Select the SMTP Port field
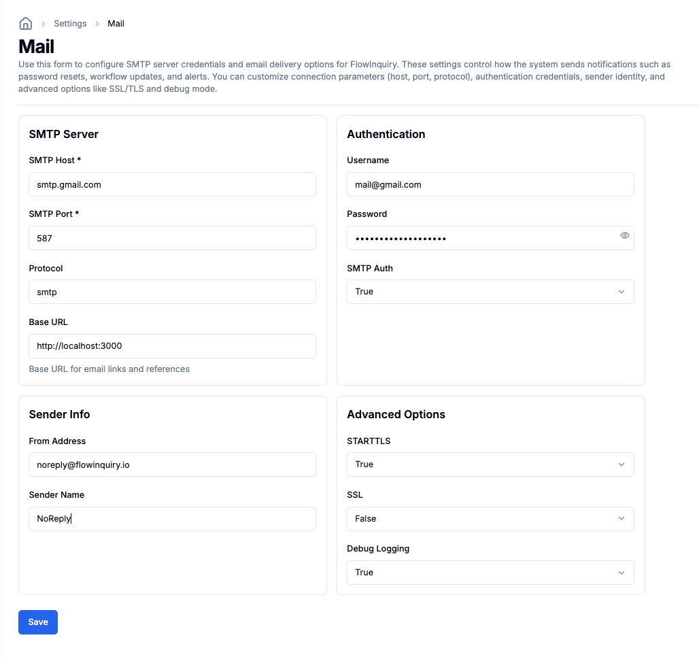 point(172,237)
